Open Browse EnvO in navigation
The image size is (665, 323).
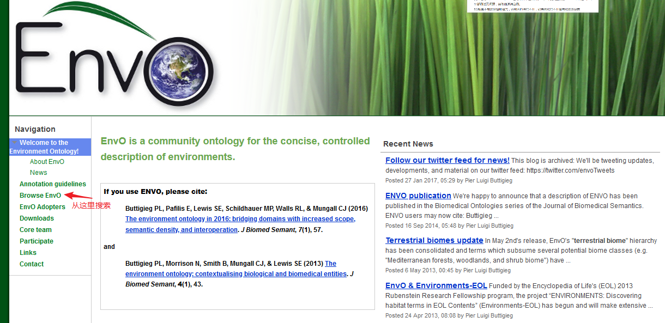(40, 196)
